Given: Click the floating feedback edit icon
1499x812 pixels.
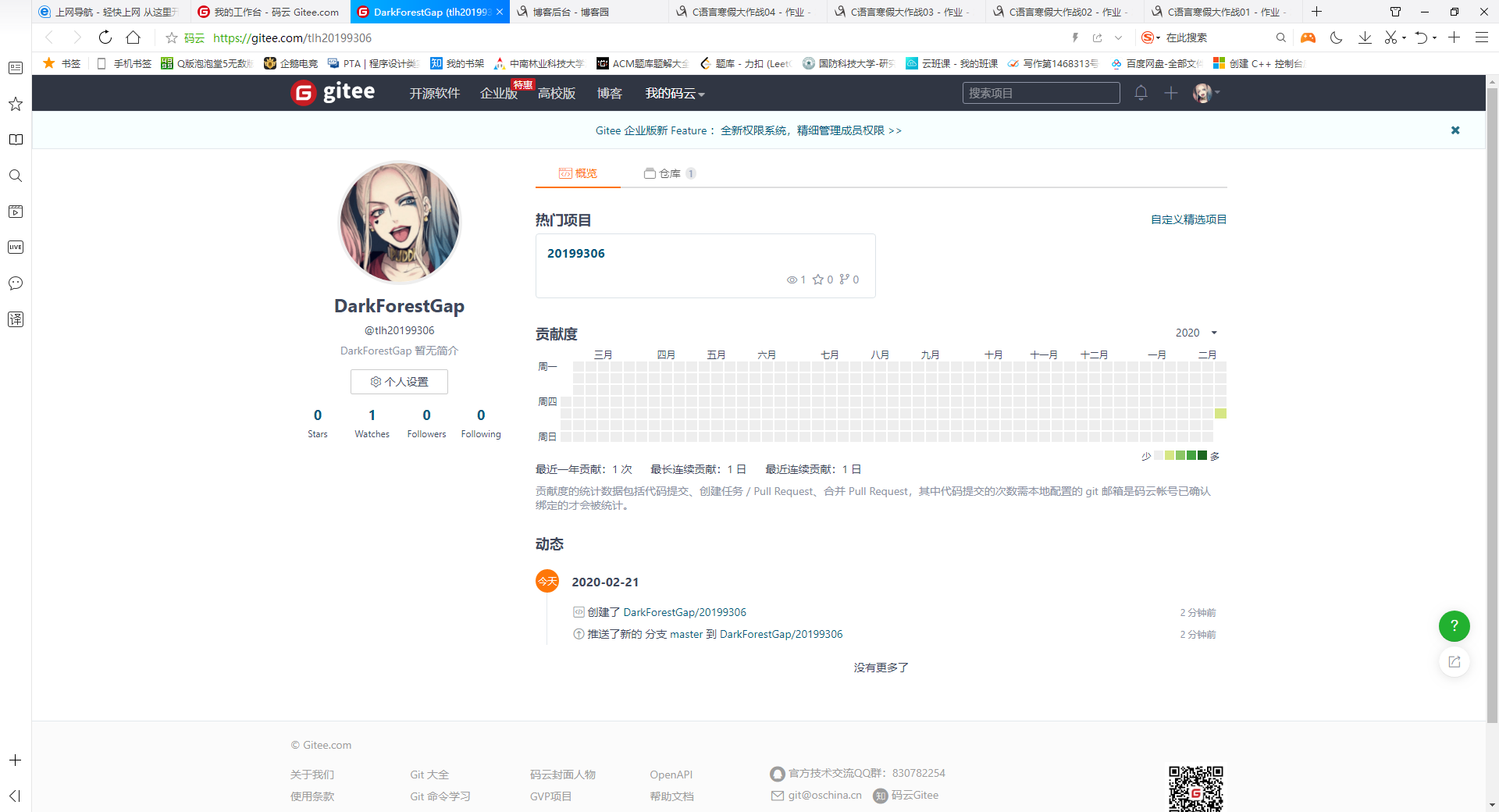Looking at the screenshot, I should (1454, 662).
